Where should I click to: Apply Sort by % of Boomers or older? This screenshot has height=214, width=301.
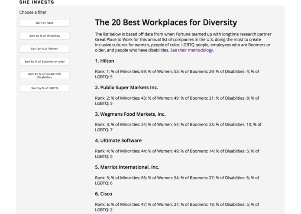click(x=45, y=62)
